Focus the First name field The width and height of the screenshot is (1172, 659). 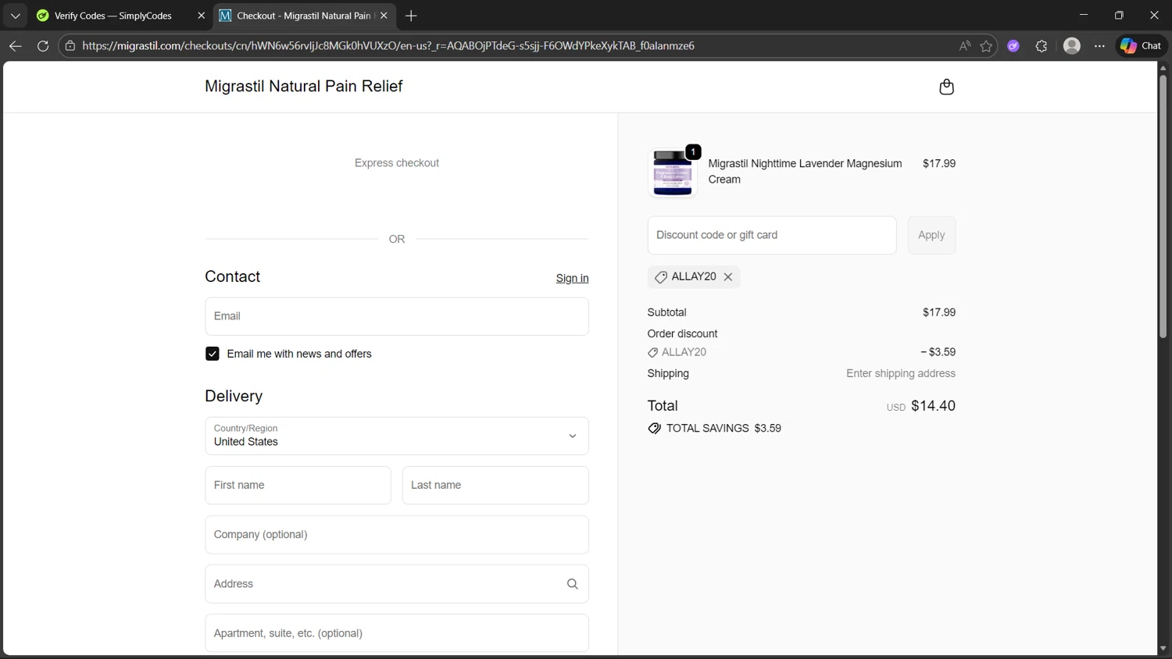pyautogui.click(x=298, y=485)
